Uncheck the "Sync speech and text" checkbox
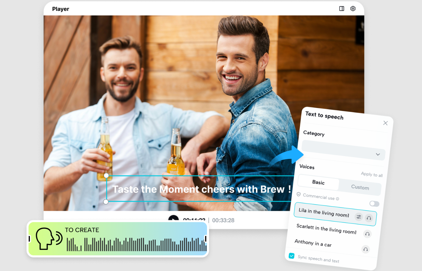Screen dimensions: 422x271 (292, 256)
